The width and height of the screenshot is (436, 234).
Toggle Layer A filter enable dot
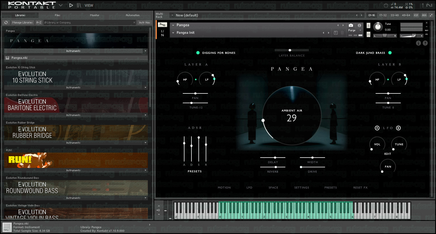coord(196,79)
